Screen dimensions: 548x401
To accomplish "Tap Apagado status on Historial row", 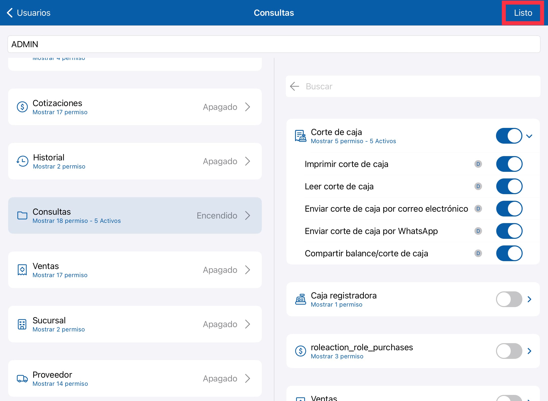I will (x=220, y=161).
